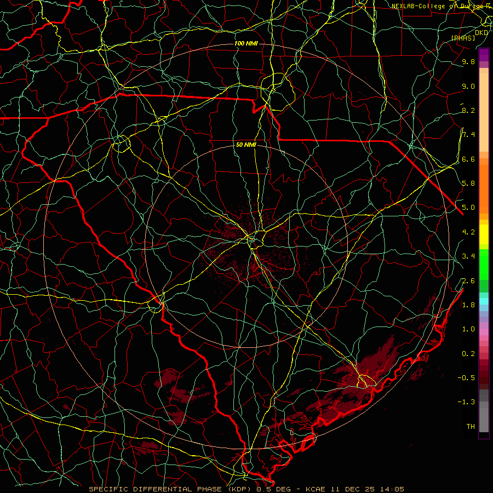The height and width of the screenshot is (493, 493).
Task: Click the -0.5 value on the color scale
Action: (x=466, y=378)
